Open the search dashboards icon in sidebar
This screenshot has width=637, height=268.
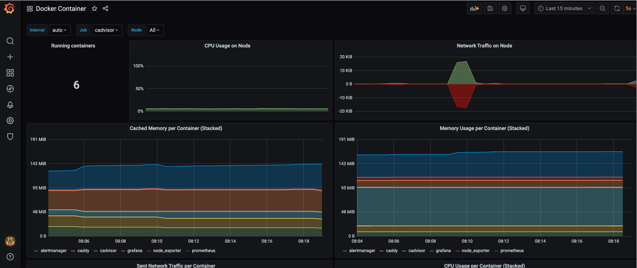point(10,41)
